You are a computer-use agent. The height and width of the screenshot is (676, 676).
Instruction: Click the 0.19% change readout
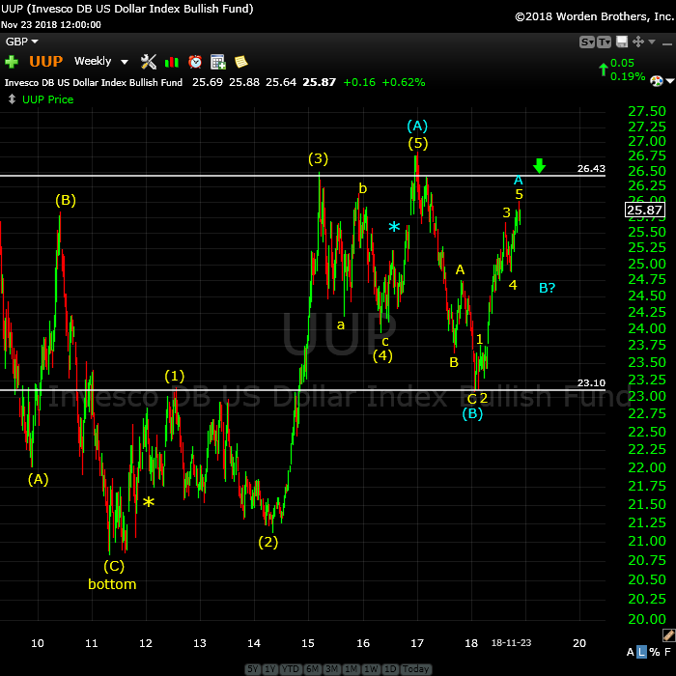coord(628,76)
